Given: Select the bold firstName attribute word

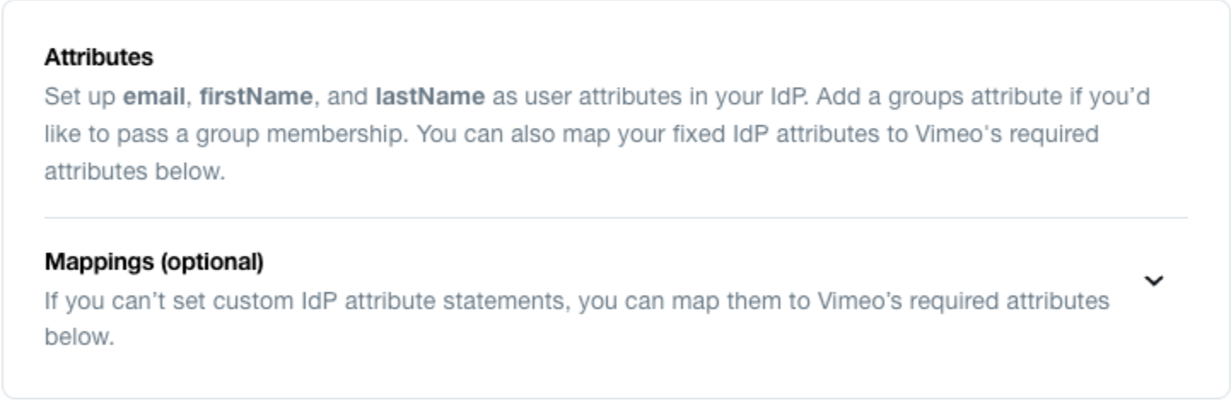Looking at the screenshot, I should 256,96.
